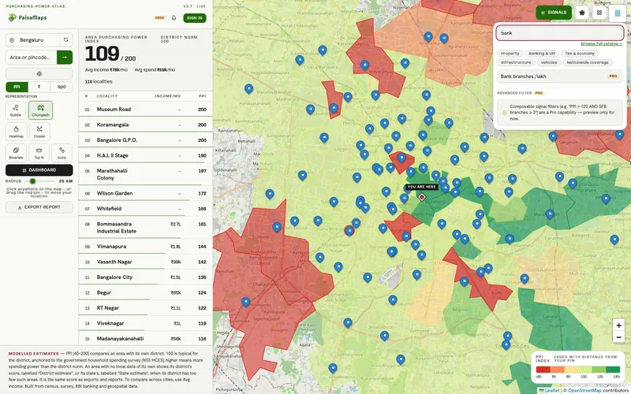Select Whitefield locality row
This screenshot has width=631, height=394.
(145, 209)
